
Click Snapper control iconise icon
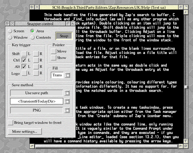point(68,24)
